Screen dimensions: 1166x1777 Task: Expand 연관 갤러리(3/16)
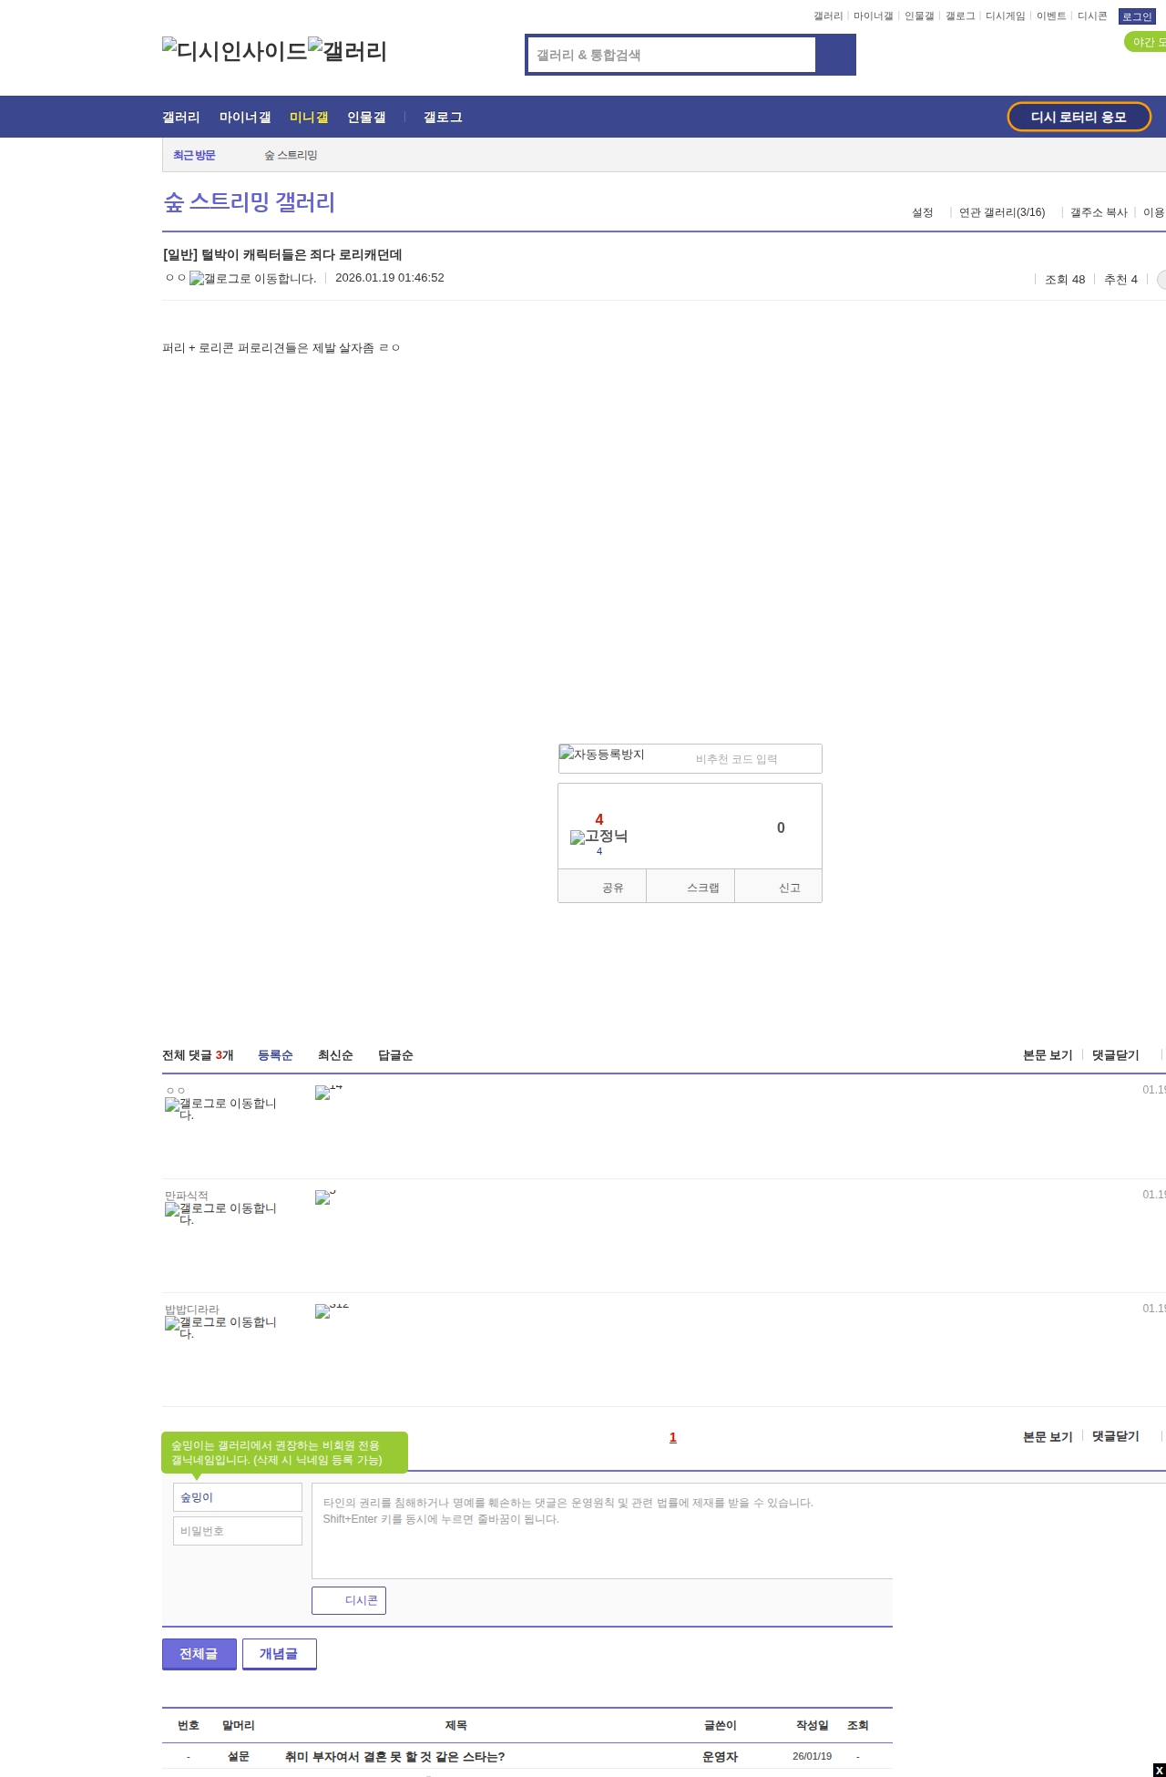pyautogui.click(x=1002, y=212)
